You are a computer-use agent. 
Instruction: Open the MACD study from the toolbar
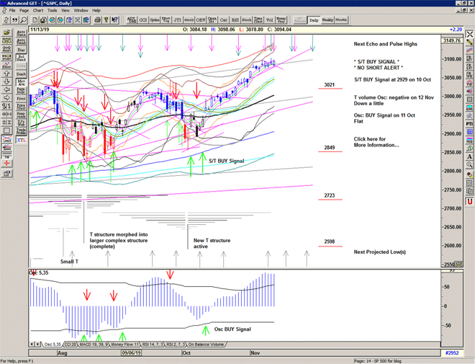[189, 20]
